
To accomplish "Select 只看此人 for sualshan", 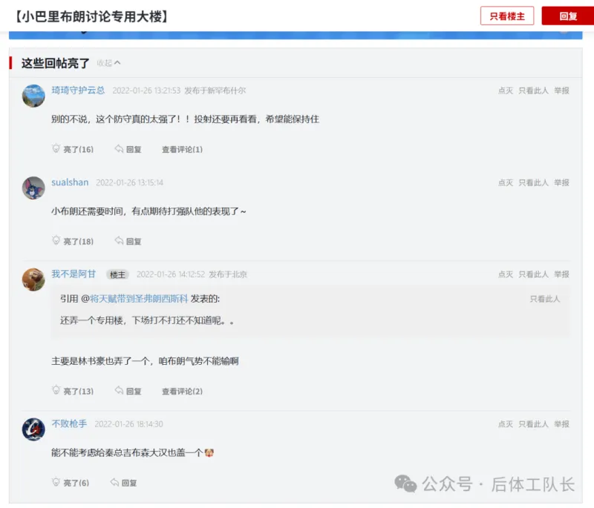I will tap(533, 182).
